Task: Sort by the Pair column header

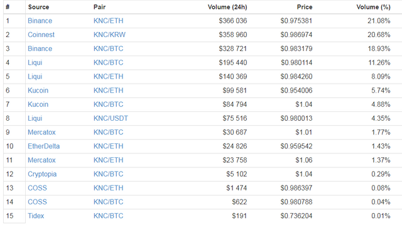Action: coord(99,7)
